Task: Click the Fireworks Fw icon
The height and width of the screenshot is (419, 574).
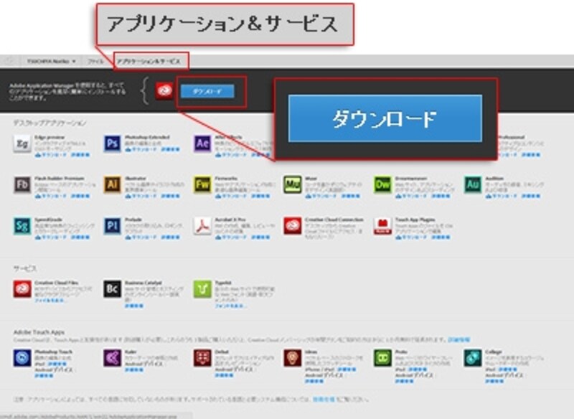Action: pos(202,185)
